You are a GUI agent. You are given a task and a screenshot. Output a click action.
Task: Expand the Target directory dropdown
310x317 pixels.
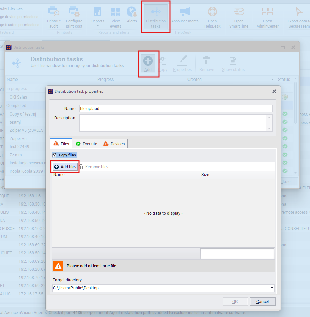coord(272,288)
